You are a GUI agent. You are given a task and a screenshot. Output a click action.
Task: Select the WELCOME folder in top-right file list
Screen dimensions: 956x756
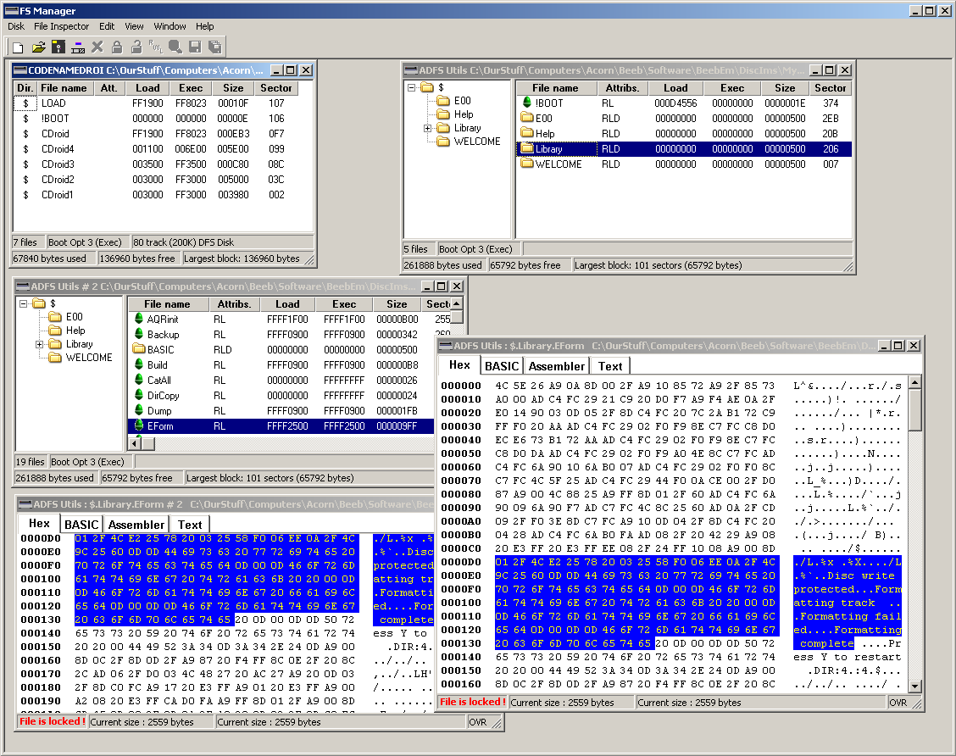[558, 164]
